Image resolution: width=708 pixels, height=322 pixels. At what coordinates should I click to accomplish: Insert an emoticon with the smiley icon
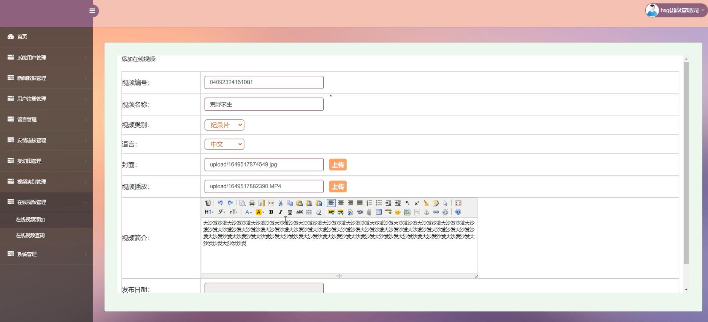(398, 212)
